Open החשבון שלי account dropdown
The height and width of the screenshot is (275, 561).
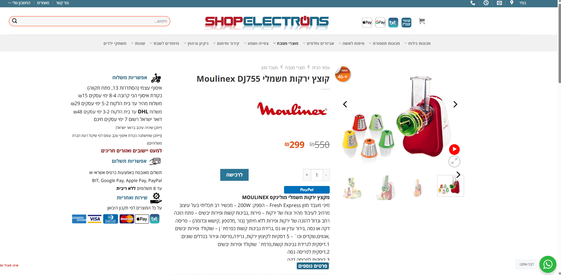coord(19,3)
